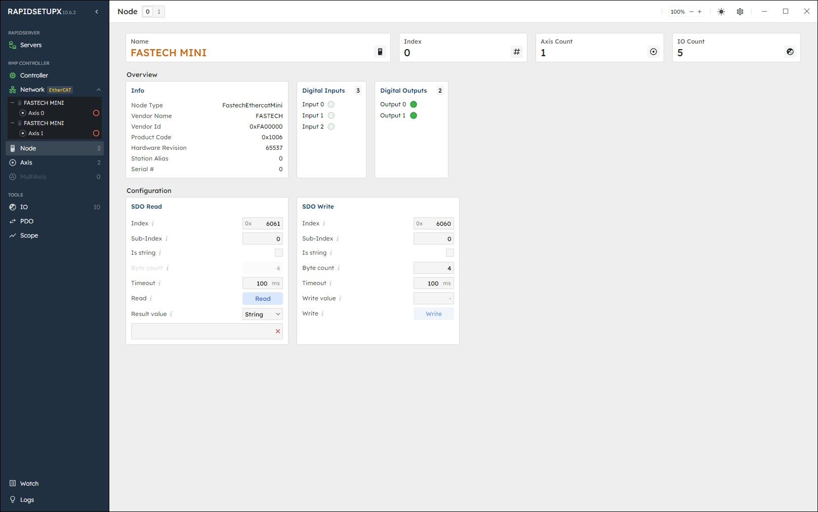Click the red status circle for Axis 0
Screen dimensions: 818x512
click(96, 113)
